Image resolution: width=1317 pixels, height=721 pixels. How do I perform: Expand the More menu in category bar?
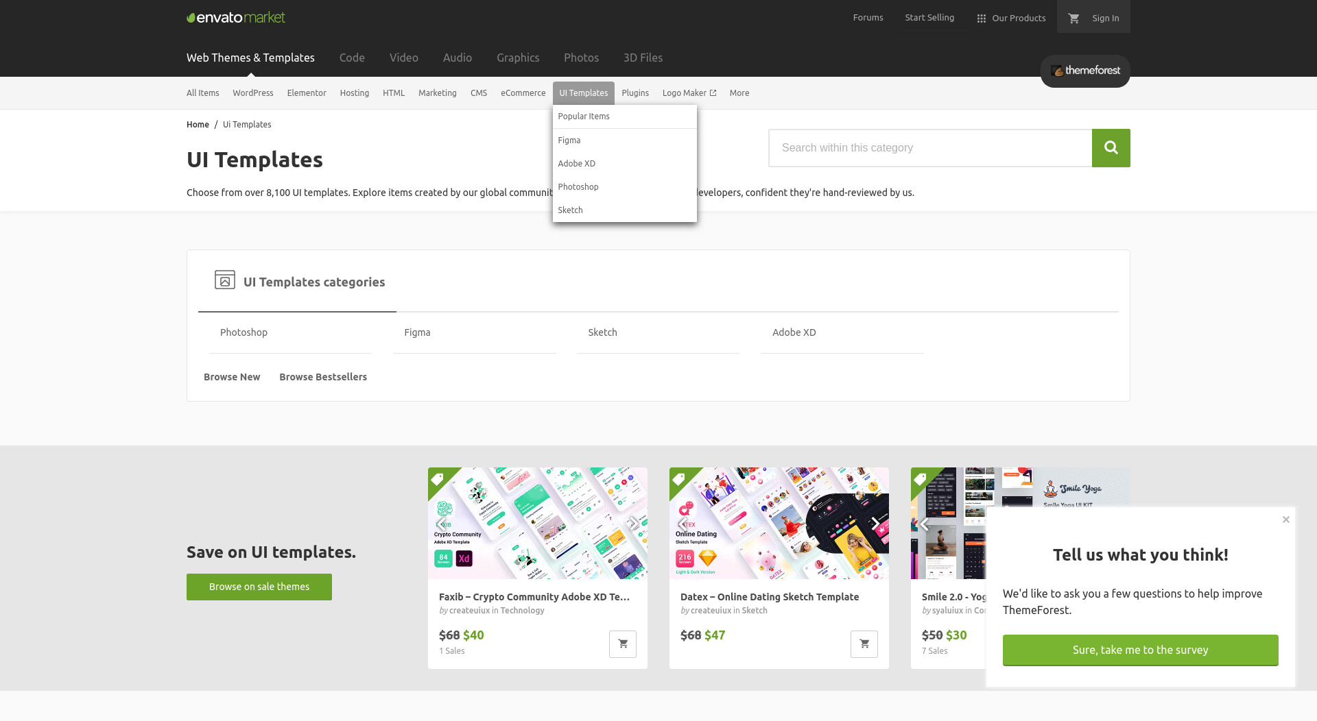click(739, 93)
